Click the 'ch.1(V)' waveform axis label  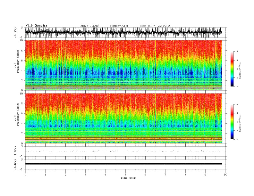click(15, 32)
